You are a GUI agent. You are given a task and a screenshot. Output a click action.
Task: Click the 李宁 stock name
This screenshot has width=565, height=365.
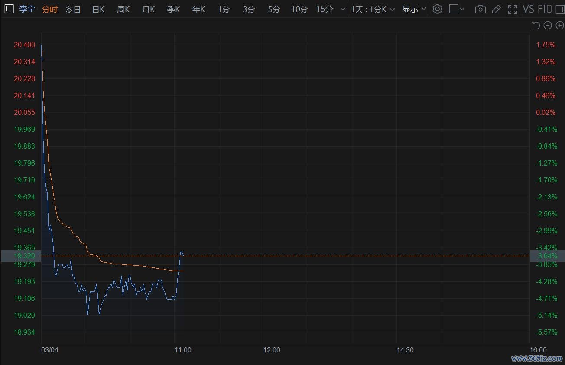tap(27, 9)
